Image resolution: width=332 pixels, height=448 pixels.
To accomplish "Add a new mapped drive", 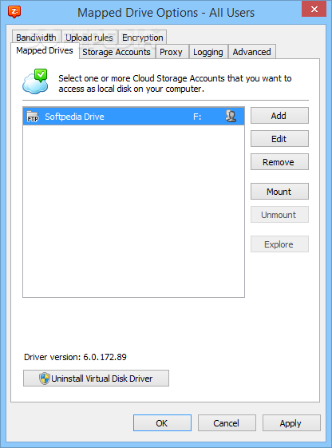I will 279,116.
